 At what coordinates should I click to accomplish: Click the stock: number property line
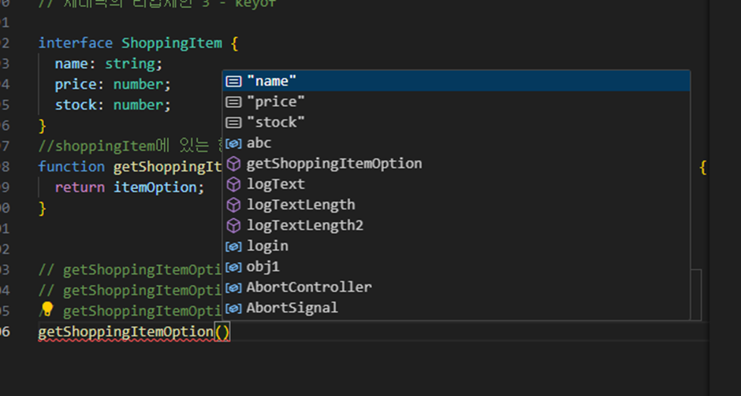tap(113, 105)
